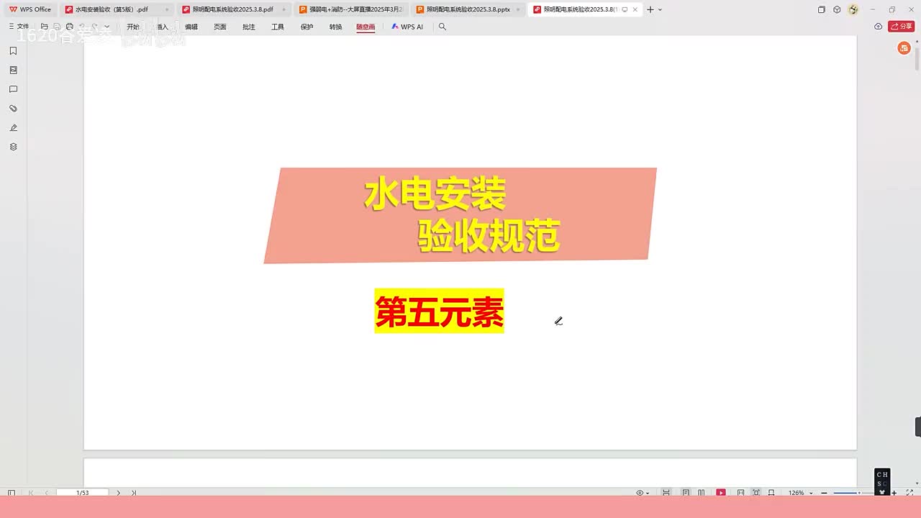
Task: Click the print icon in quick toolbar
Action: pos(70,27)
